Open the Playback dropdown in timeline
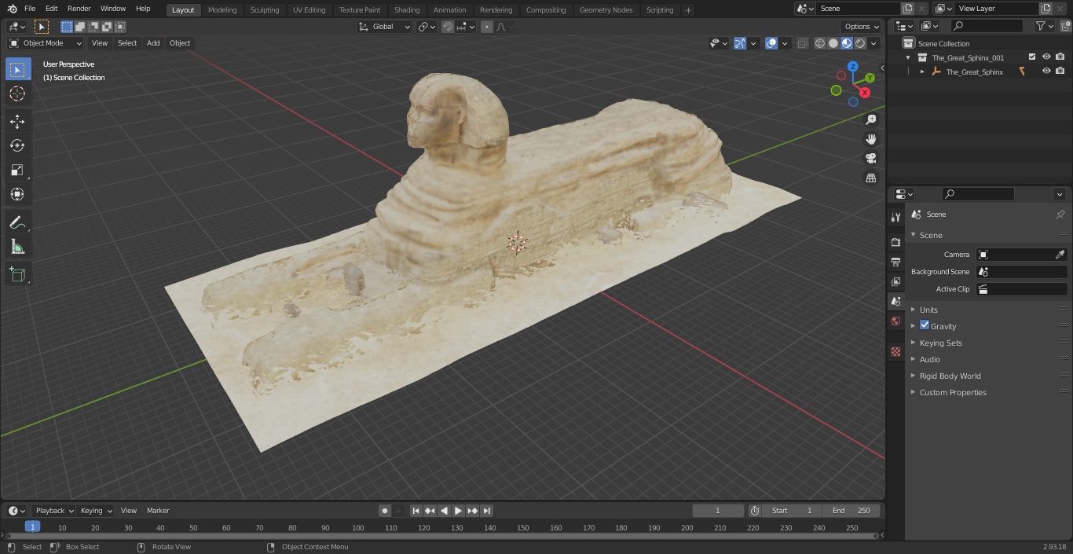The width and height of the screenshot is (1073, 554). [53, 511]
